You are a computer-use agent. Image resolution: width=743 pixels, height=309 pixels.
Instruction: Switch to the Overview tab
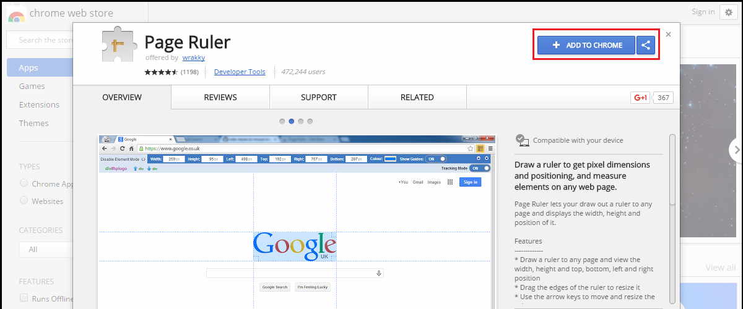122,97
